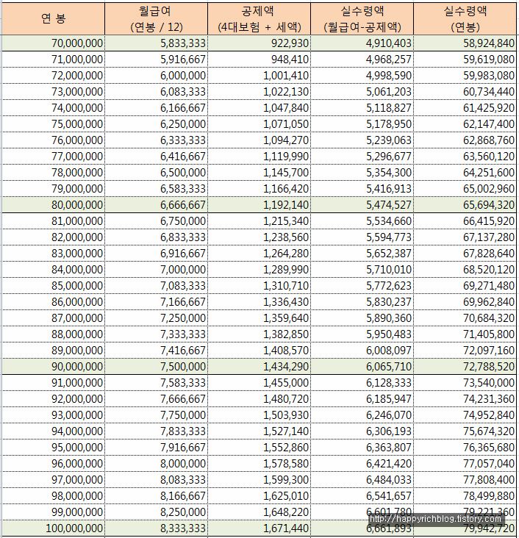The image size is (519, 538).
Task: Click monthly pay cell 8,333,333
Action: coord(156,528)
